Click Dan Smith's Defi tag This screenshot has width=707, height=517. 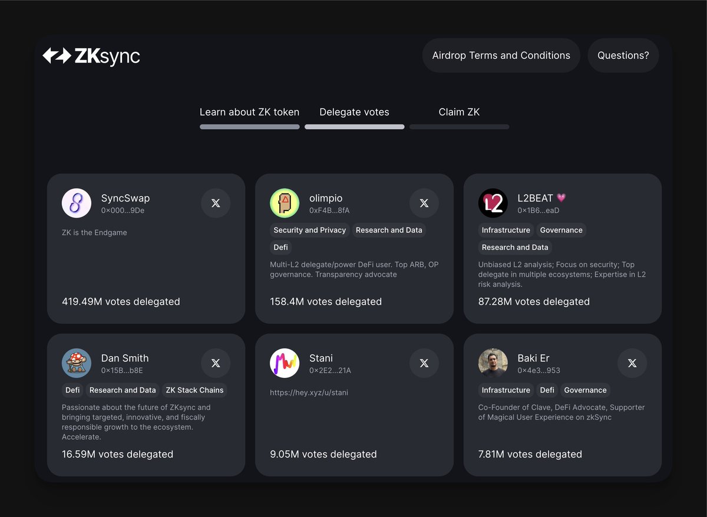(72, 390)
